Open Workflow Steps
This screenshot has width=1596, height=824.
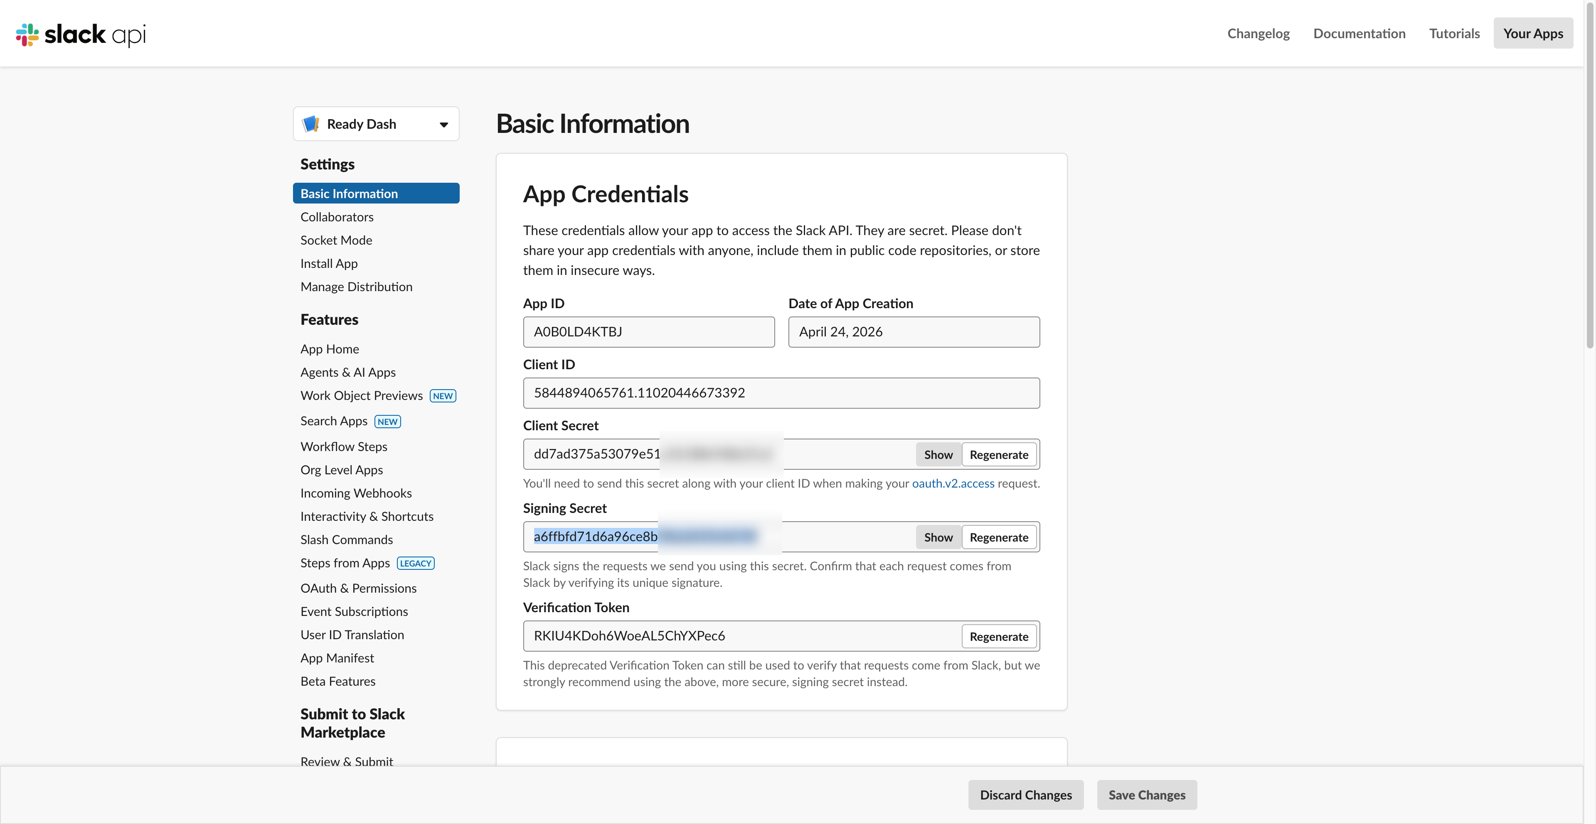[x=344, y=446]
